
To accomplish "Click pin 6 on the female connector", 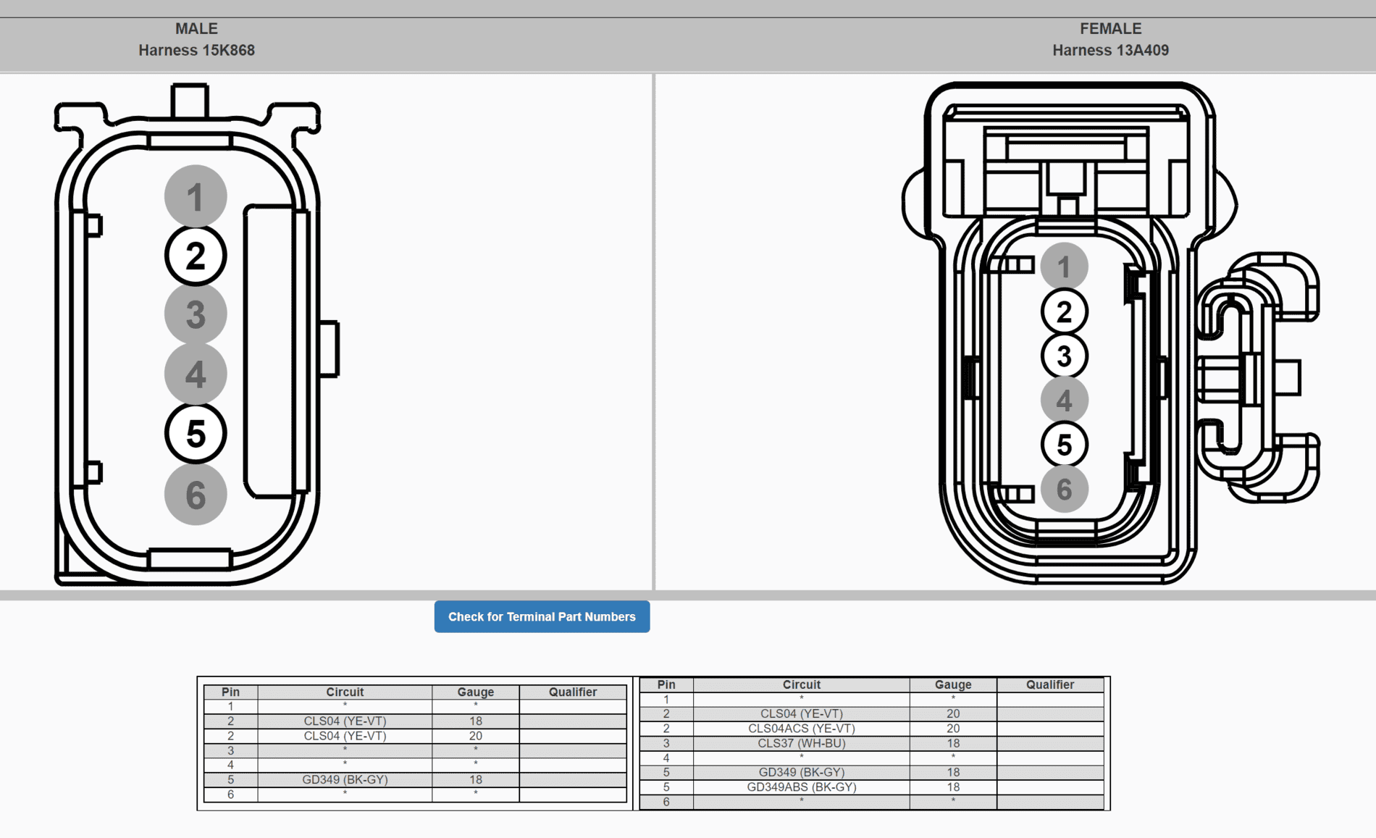I will click(x=1064, y=490).
